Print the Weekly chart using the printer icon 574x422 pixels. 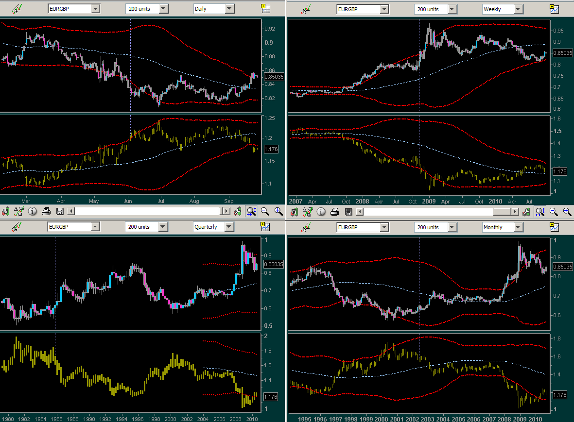pyautogui.click(x=334, y=212)
